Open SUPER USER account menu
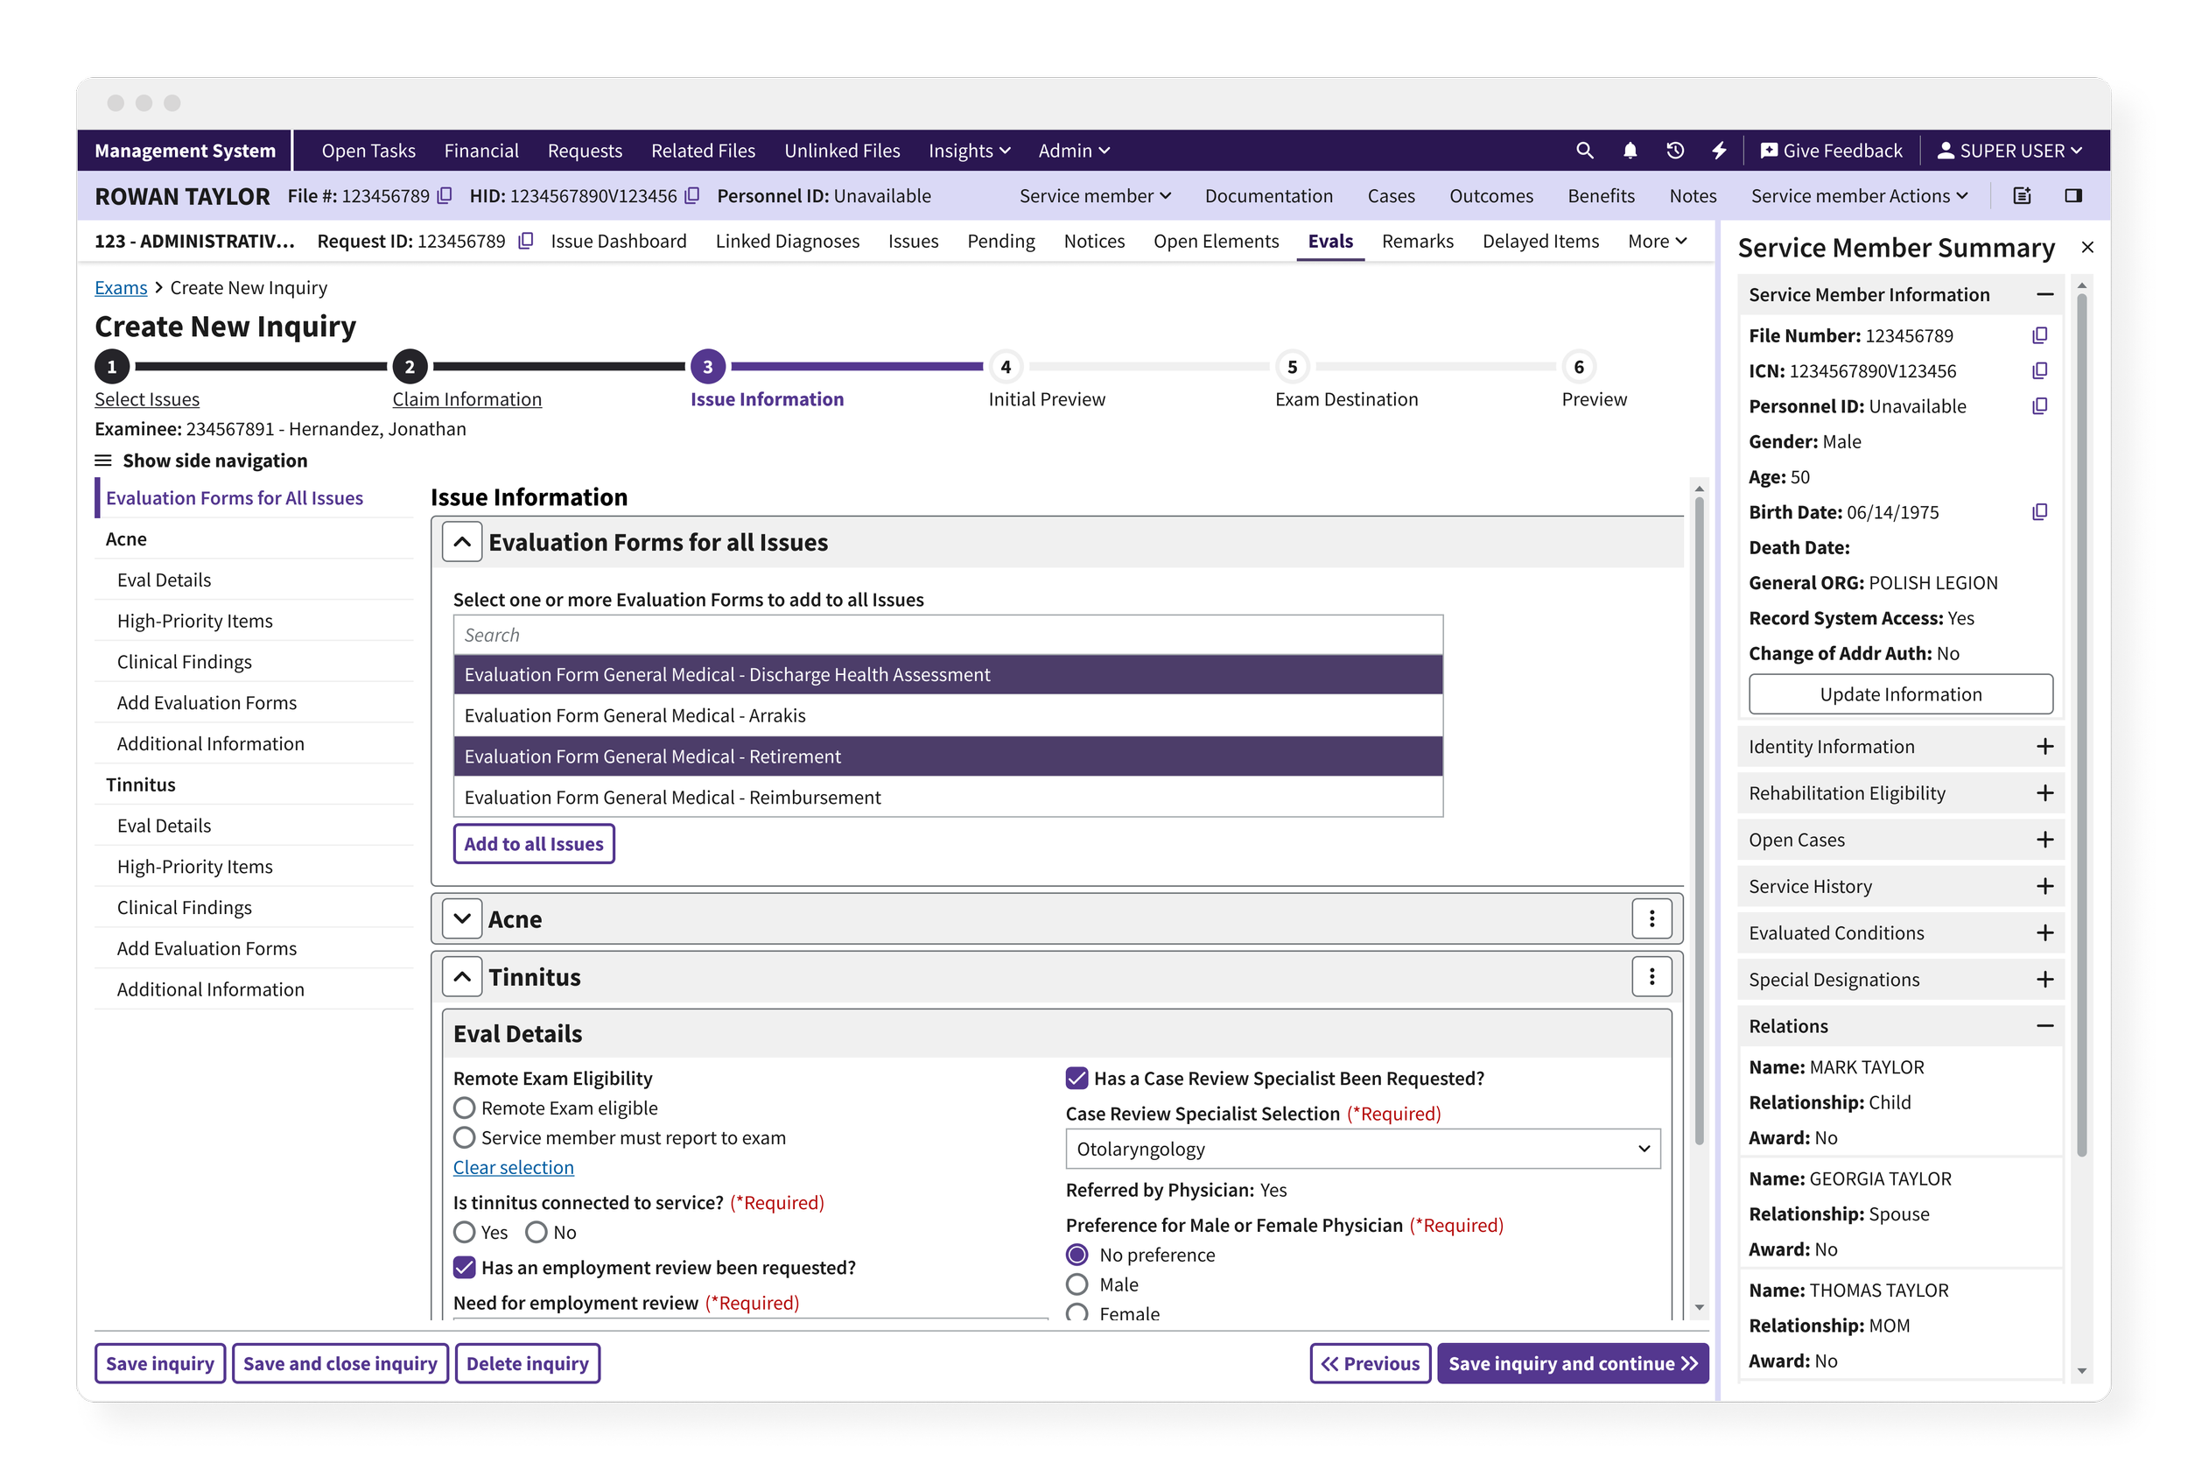2188x1477 pixels. [x=2009, y=151]
